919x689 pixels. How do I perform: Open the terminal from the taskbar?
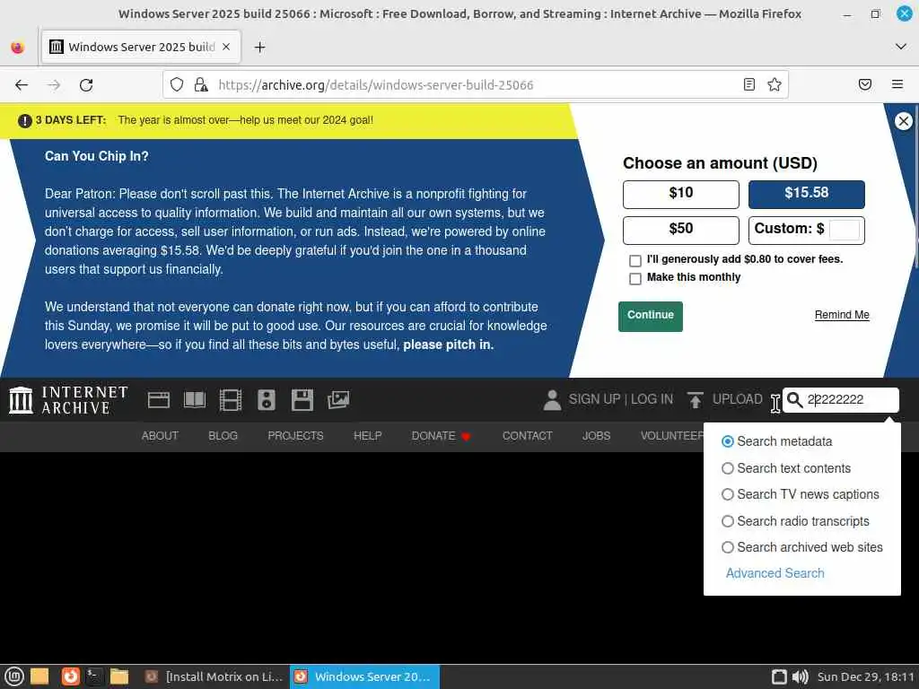point(93,676)
